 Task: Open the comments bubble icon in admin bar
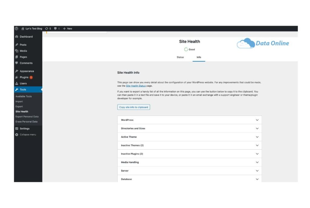55,29
